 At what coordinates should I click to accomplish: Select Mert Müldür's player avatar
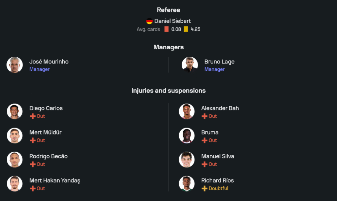click(x=14, y=136)
